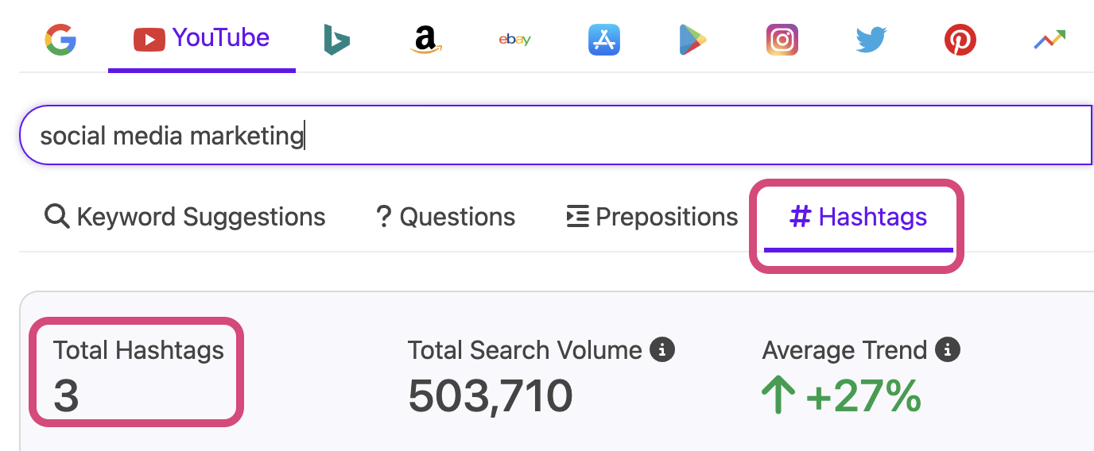Select the Hashtags tab
1094x451 pixels.
(x=858, y=217)
